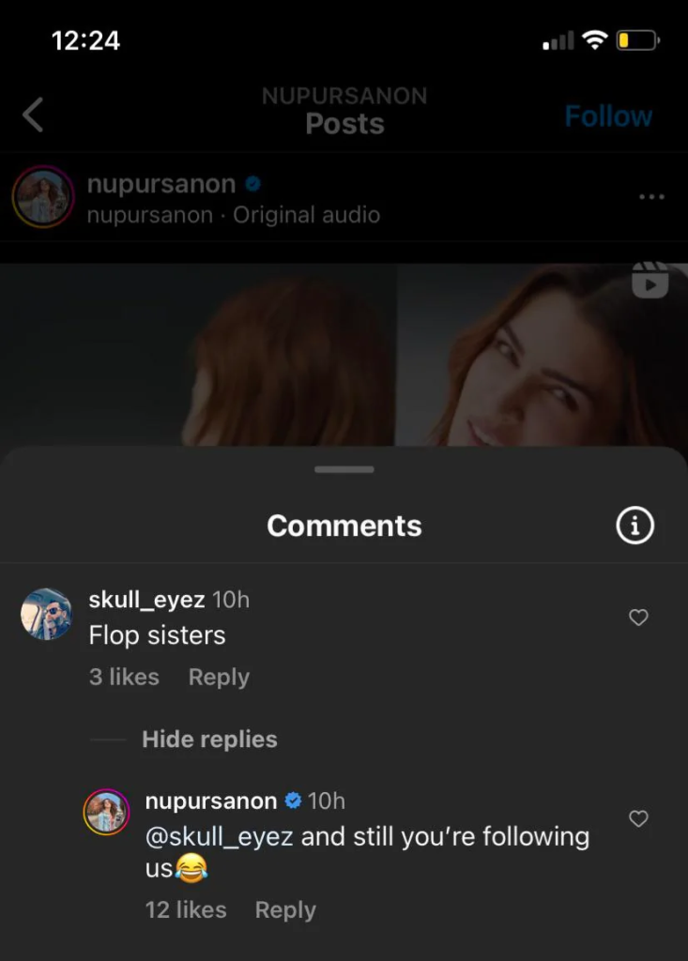
Task: Reply to nupursanon's comment
Action: pyautogui.click(x=285, y=909)
